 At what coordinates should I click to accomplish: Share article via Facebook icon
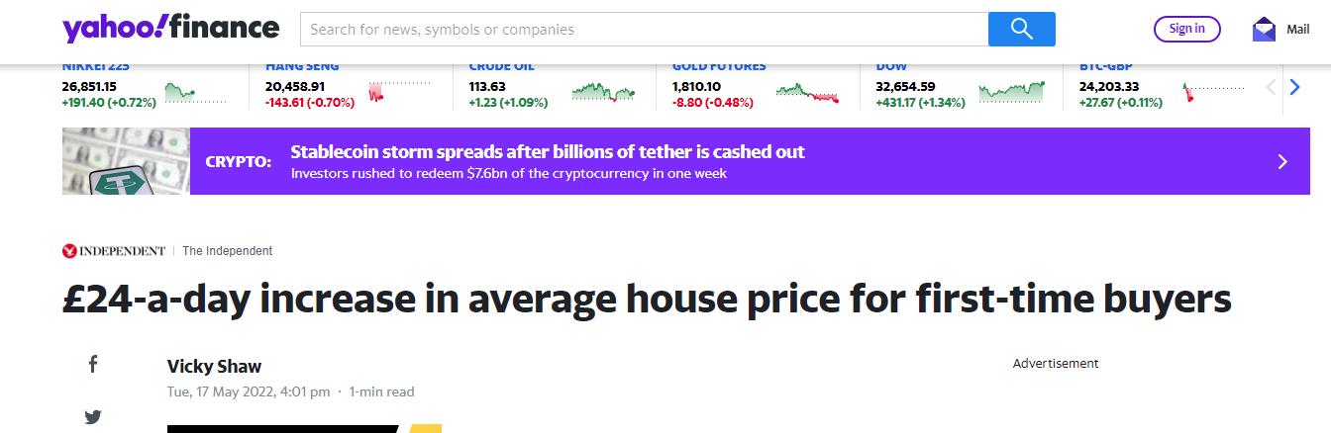(x=93, y=365)
